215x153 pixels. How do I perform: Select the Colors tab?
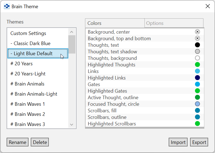coord(115,23)
